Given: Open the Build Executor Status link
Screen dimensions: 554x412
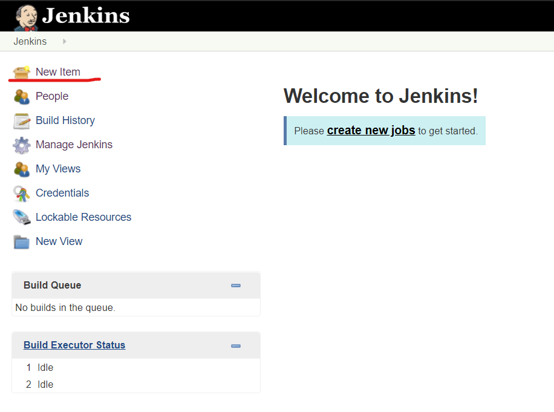Looking at the screenshot, I should pyautogui.click(x=74, y=345).
